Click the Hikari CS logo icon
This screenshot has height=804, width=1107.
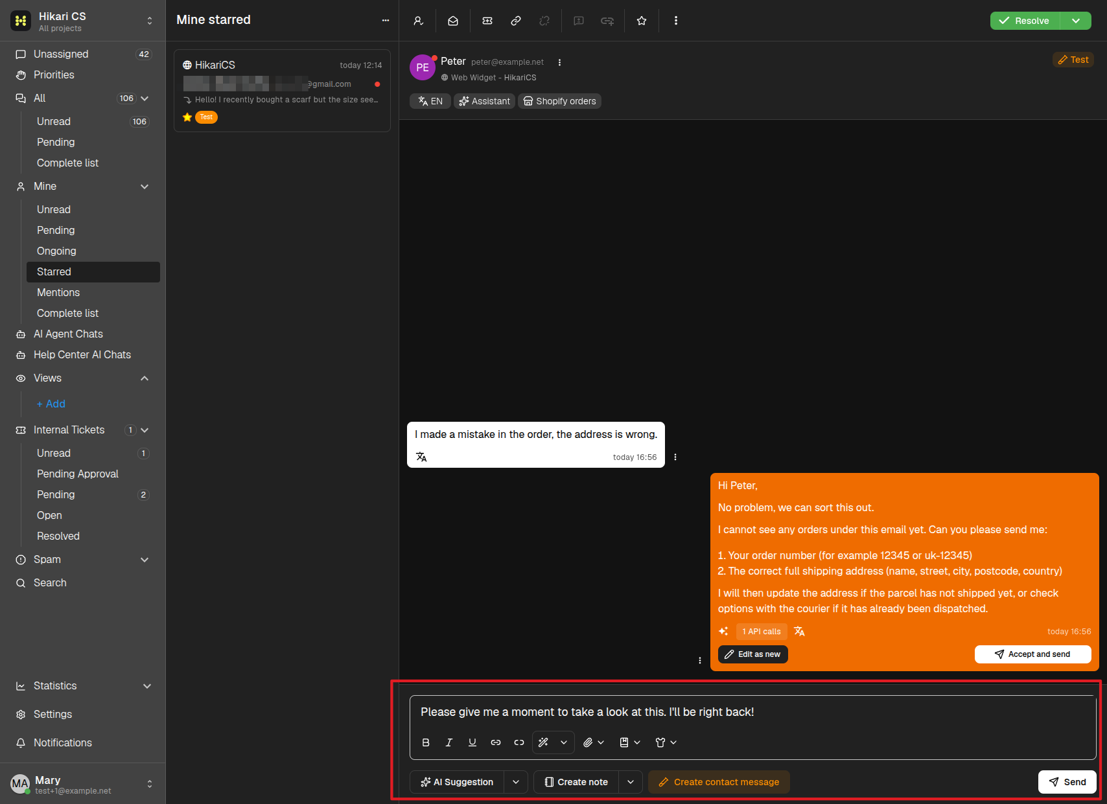[21, 21]
